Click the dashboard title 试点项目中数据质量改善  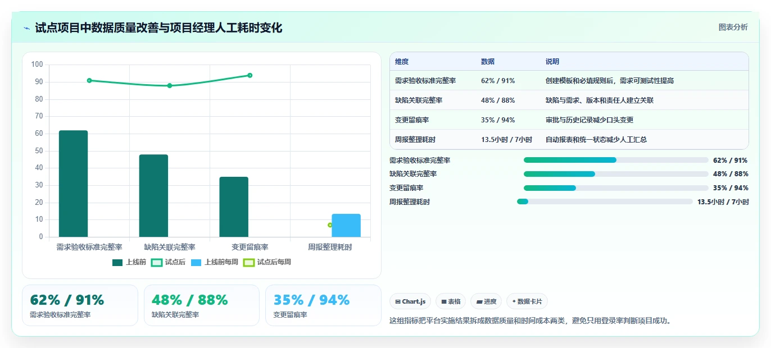[158, 28]
